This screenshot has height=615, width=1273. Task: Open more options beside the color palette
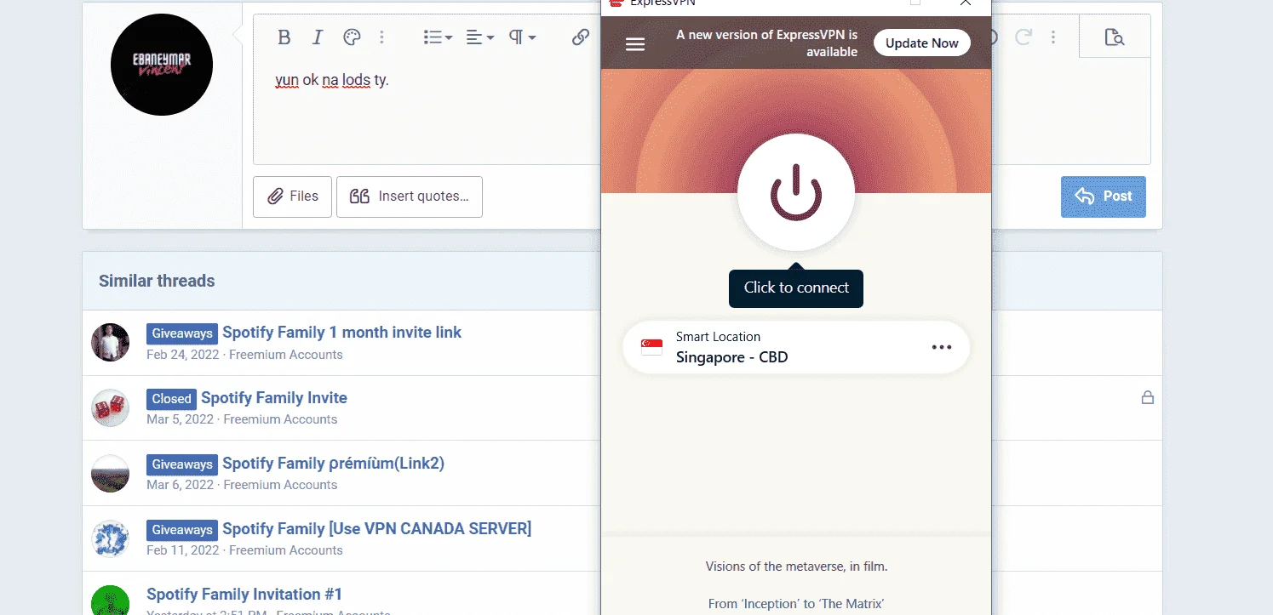(381, 37)
